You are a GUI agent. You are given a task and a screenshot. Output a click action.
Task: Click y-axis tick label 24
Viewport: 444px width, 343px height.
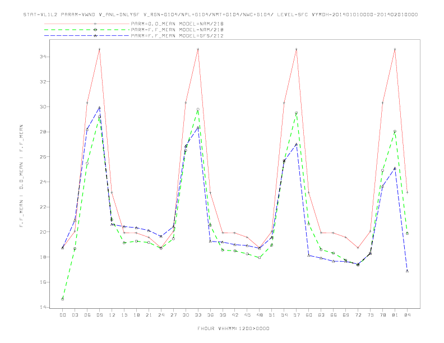(x=43, y=182)
